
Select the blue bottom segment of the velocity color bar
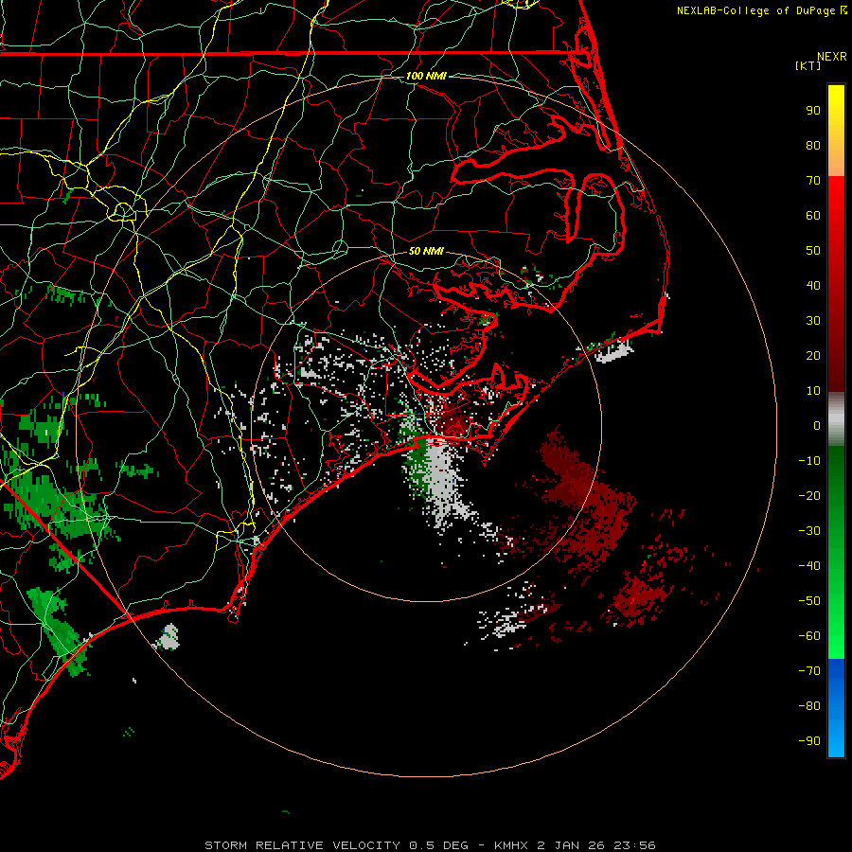[836, 707]
